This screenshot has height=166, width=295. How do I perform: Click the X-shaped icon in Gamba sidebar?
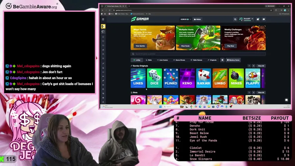[103, 54]
